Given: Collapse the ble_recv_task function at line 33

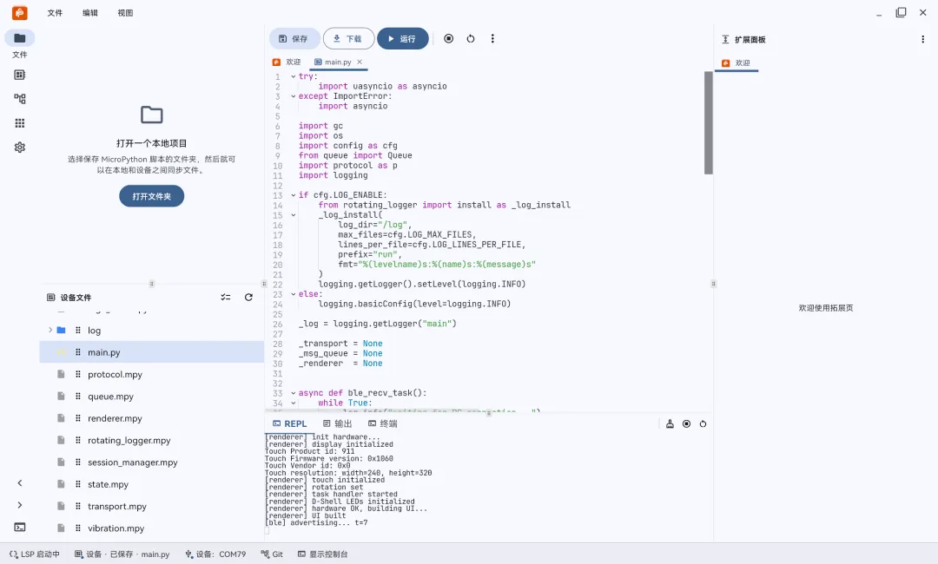Looking at the screenshot, I should pos(294,393).
